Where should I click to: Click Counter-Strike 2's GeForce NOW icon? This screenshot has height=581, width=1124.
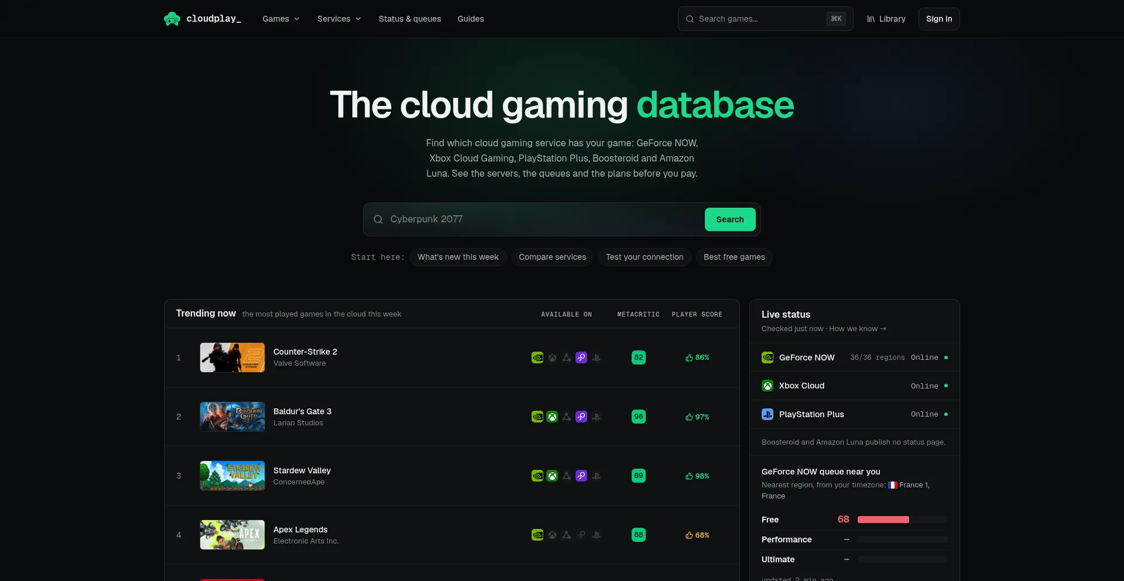pyautogui.click(x=537, y=357)
